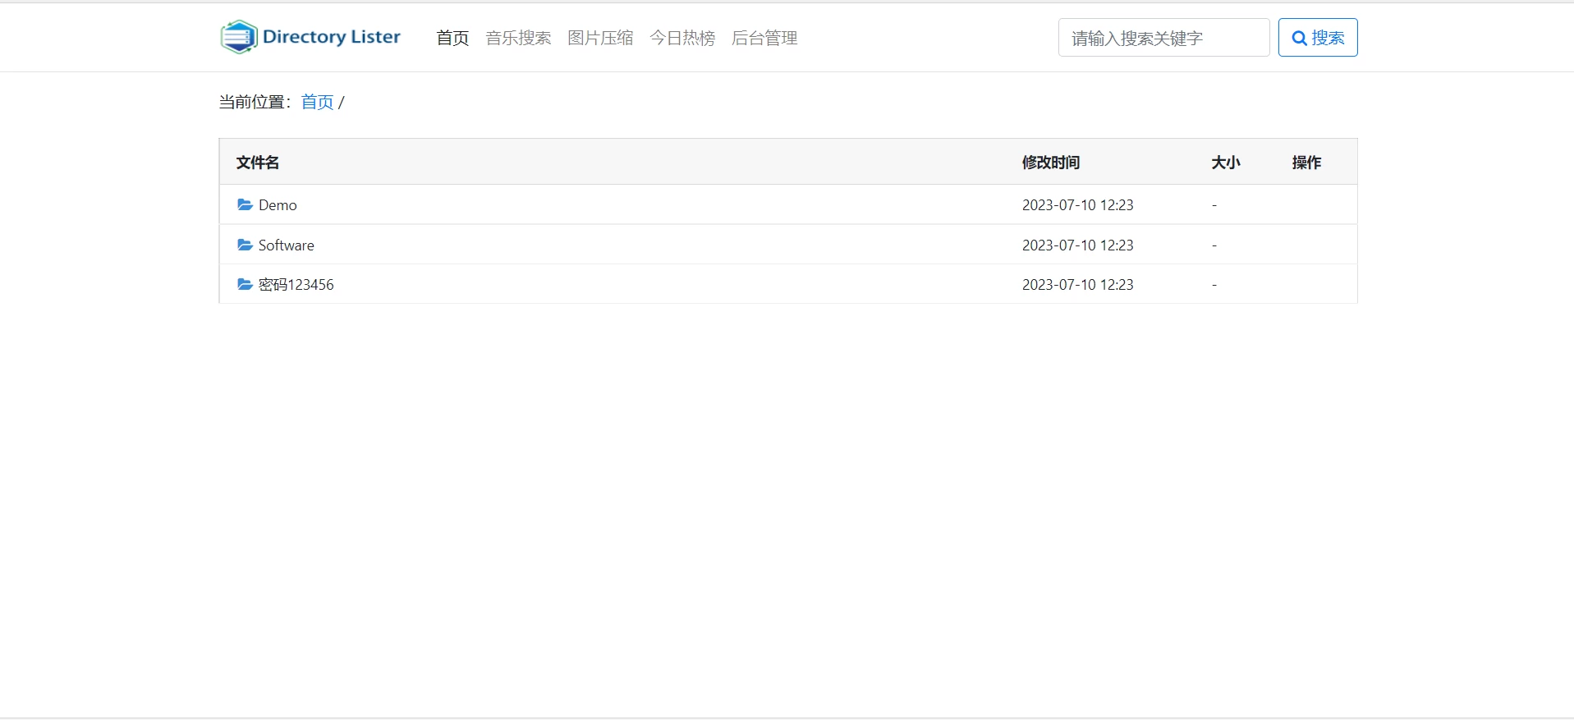Focus the 请输入搜索关键字 search field
This screenshot has width=1574, height=720.
[1163, 38]
